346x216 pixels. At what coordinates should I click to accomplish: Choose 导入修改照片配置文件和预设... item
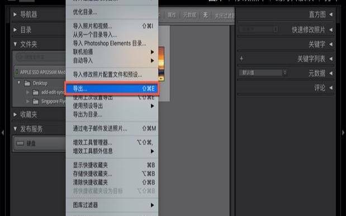(112, 74)
